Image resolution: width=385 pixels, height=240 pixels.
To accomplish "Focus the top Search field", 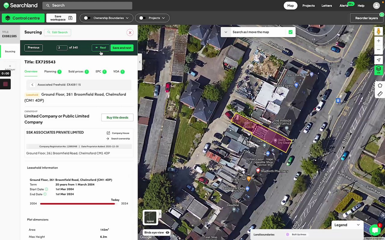I will pos(87,5).
